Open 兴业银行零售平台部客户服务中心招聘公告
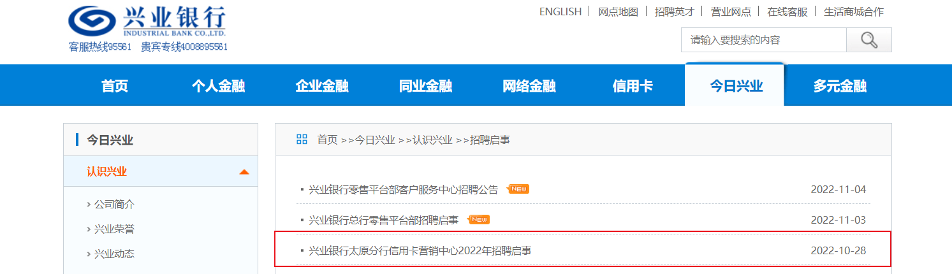This screenshot has height=274, width=952. [x=404, y=189]
